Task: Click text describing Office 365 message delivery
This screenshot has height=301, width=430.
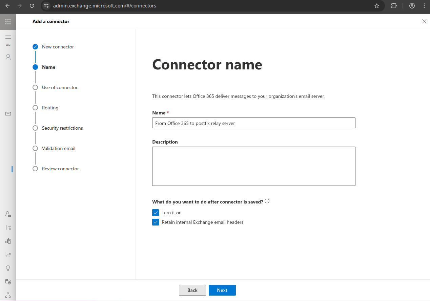Action: click(239, 96)
